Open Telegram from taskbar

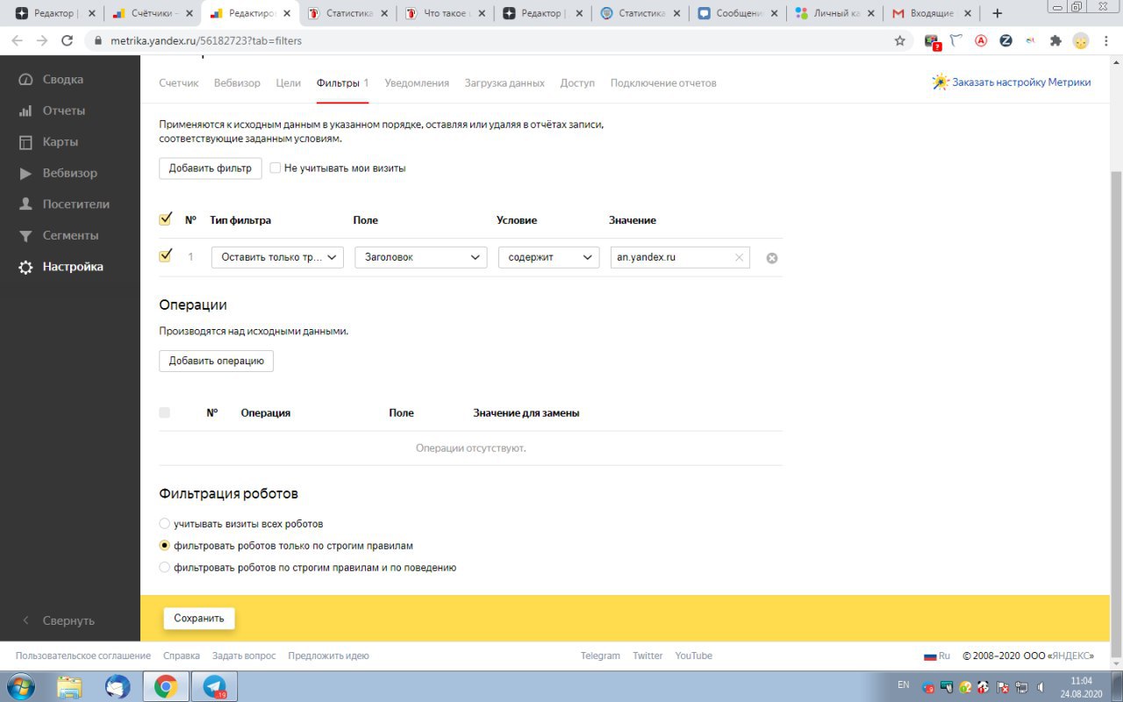pos(214,686)
